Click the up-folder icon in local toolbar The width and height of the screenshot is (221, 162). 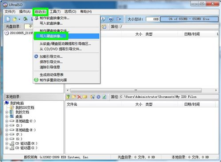tap(68, 97)
